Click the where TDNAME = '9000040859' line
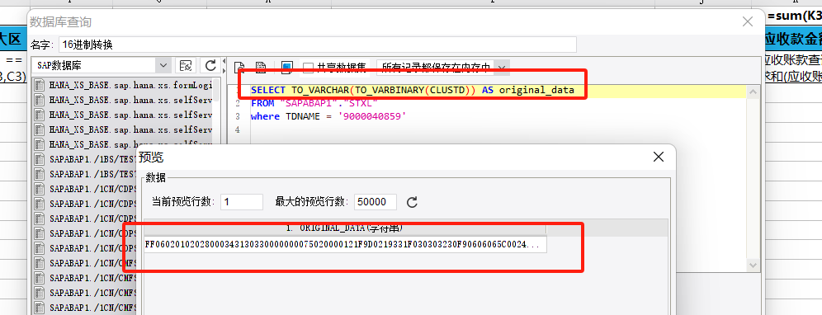 [x=328, y=116]
